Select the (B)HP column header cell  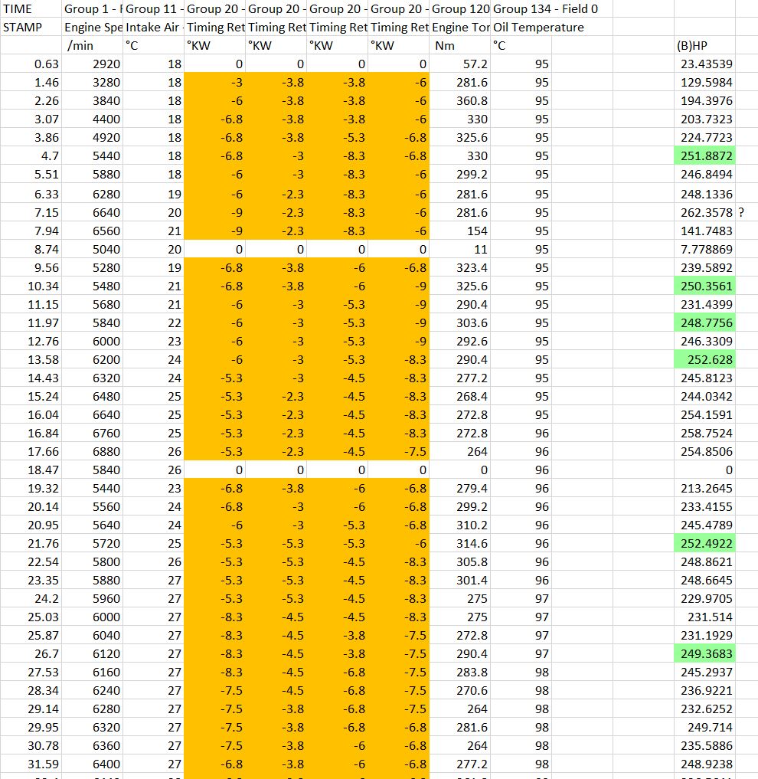(704, 46)
